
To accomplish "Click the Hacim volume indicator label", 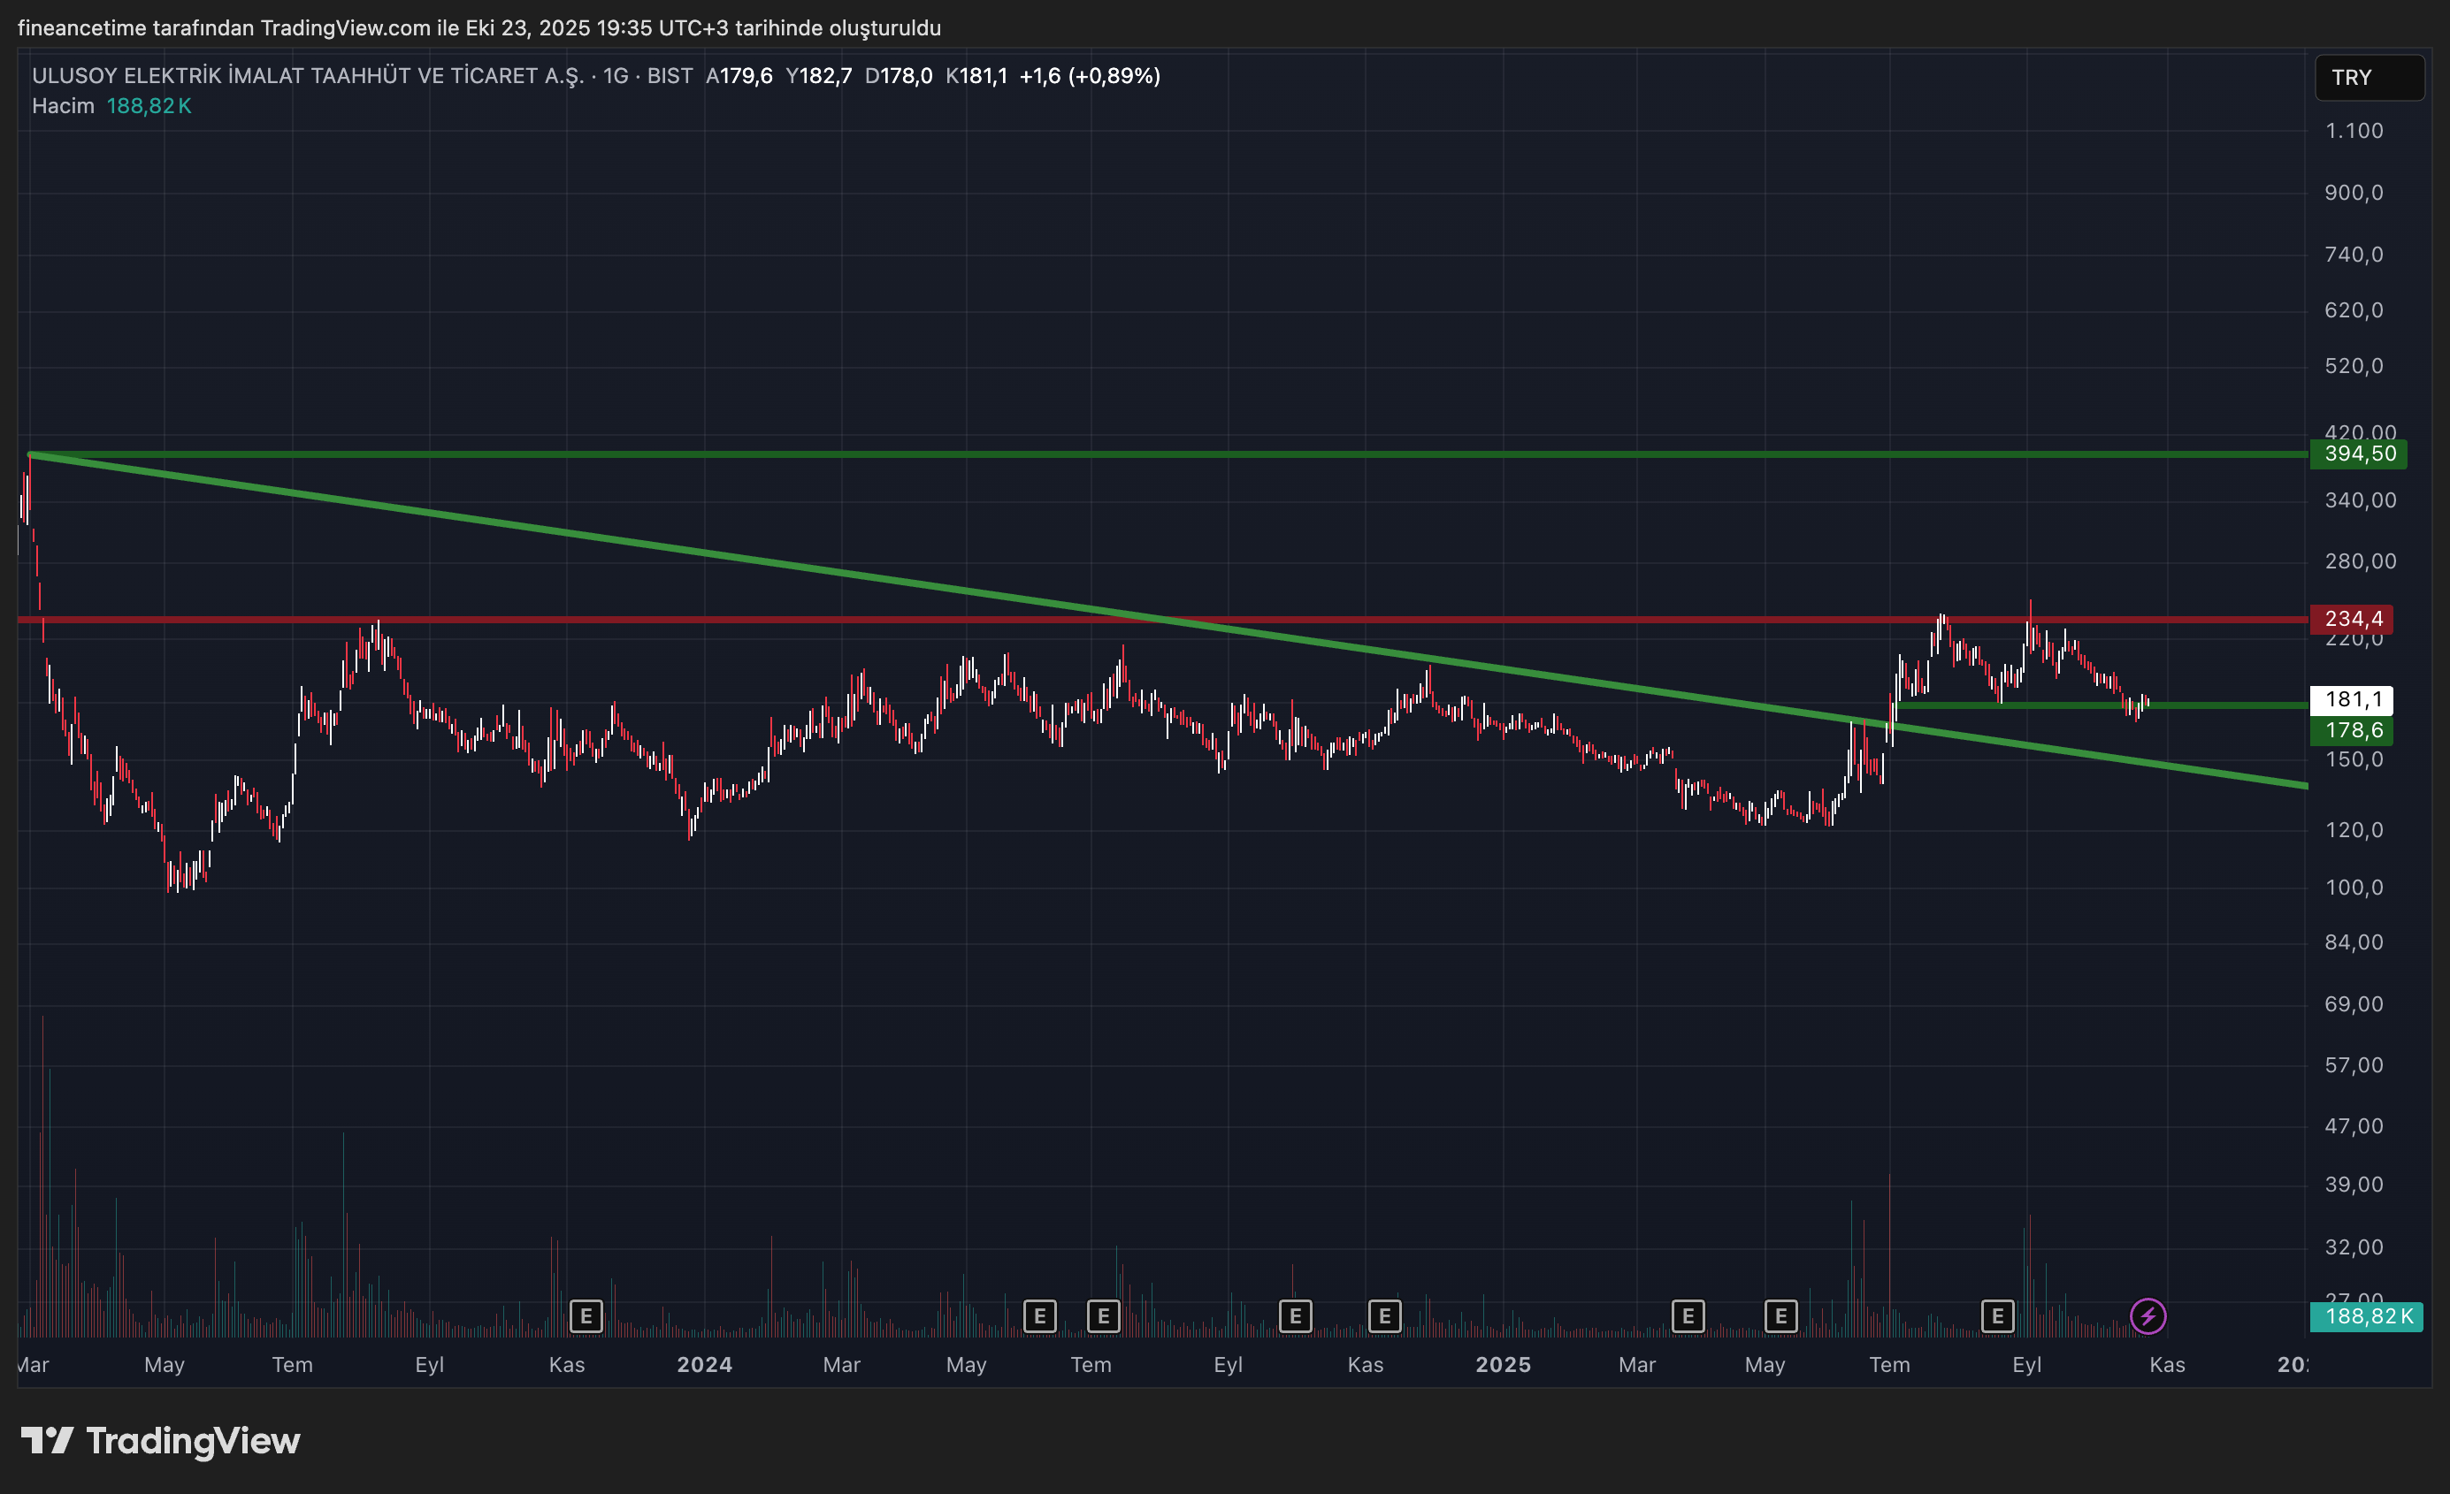I will [x=63, y=105].
